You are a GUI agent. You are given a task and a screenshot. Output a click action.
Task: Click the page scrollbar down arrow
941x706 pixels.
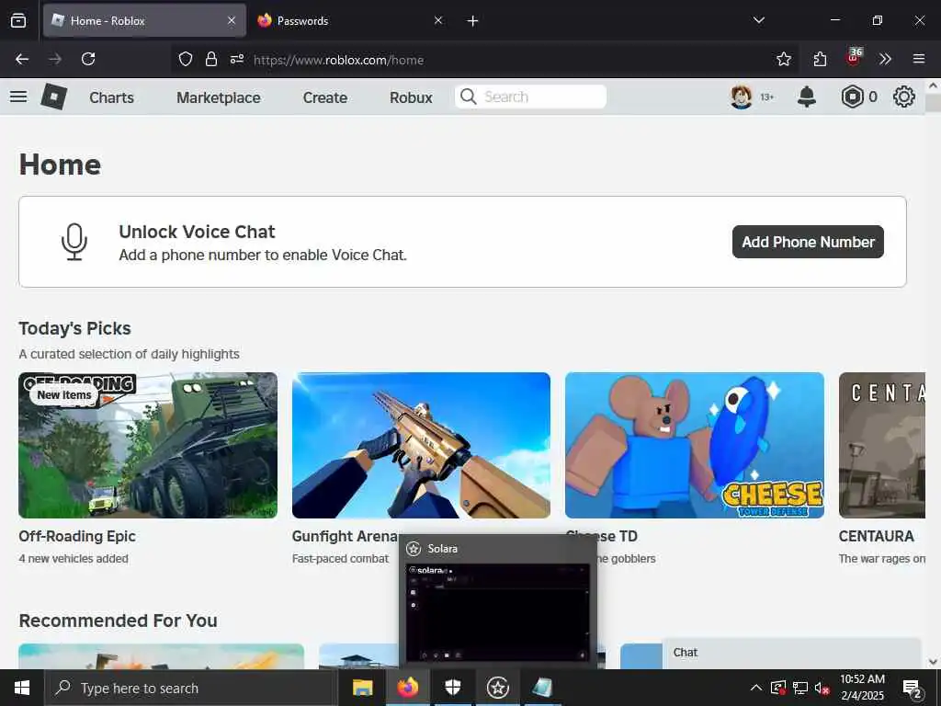click(933, 662)
